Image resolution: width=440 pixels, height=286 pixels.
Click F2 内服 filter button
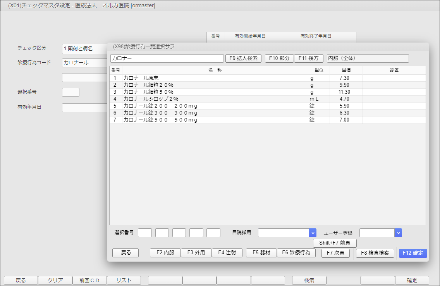tap(165, 253)
